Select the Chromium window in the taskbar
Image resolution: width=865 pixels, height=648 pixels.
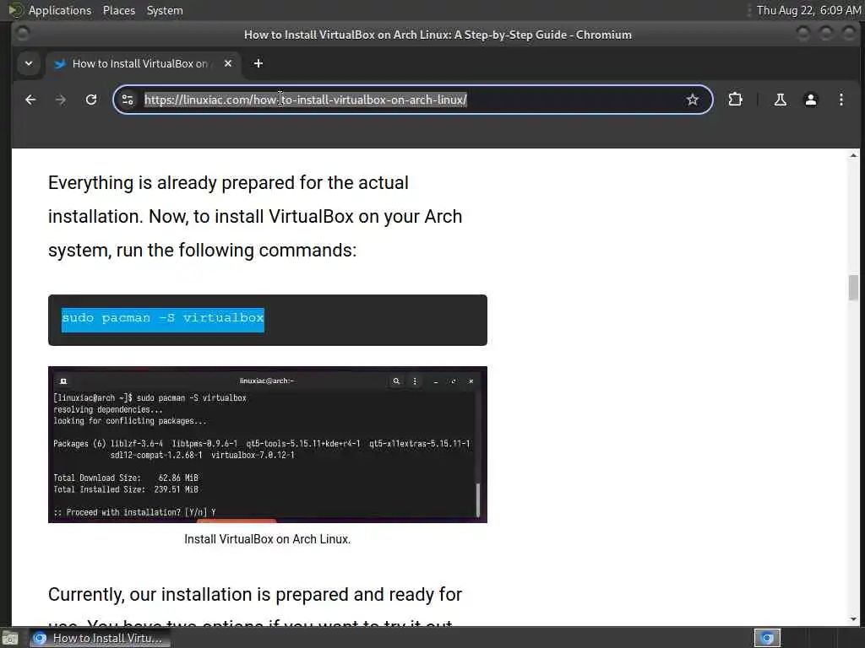101,638
